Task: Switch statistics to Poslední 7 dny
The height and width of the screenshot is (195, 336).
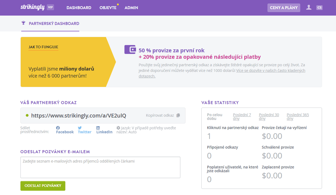Action: point(242,116)
